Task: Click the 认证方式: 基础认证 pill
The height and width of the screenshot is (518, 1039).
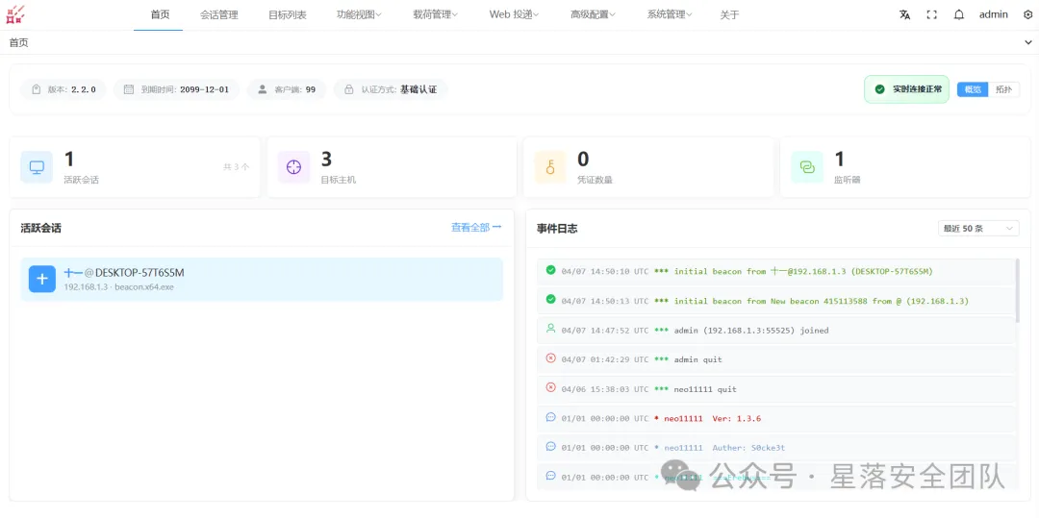Action: coord(391,89)
